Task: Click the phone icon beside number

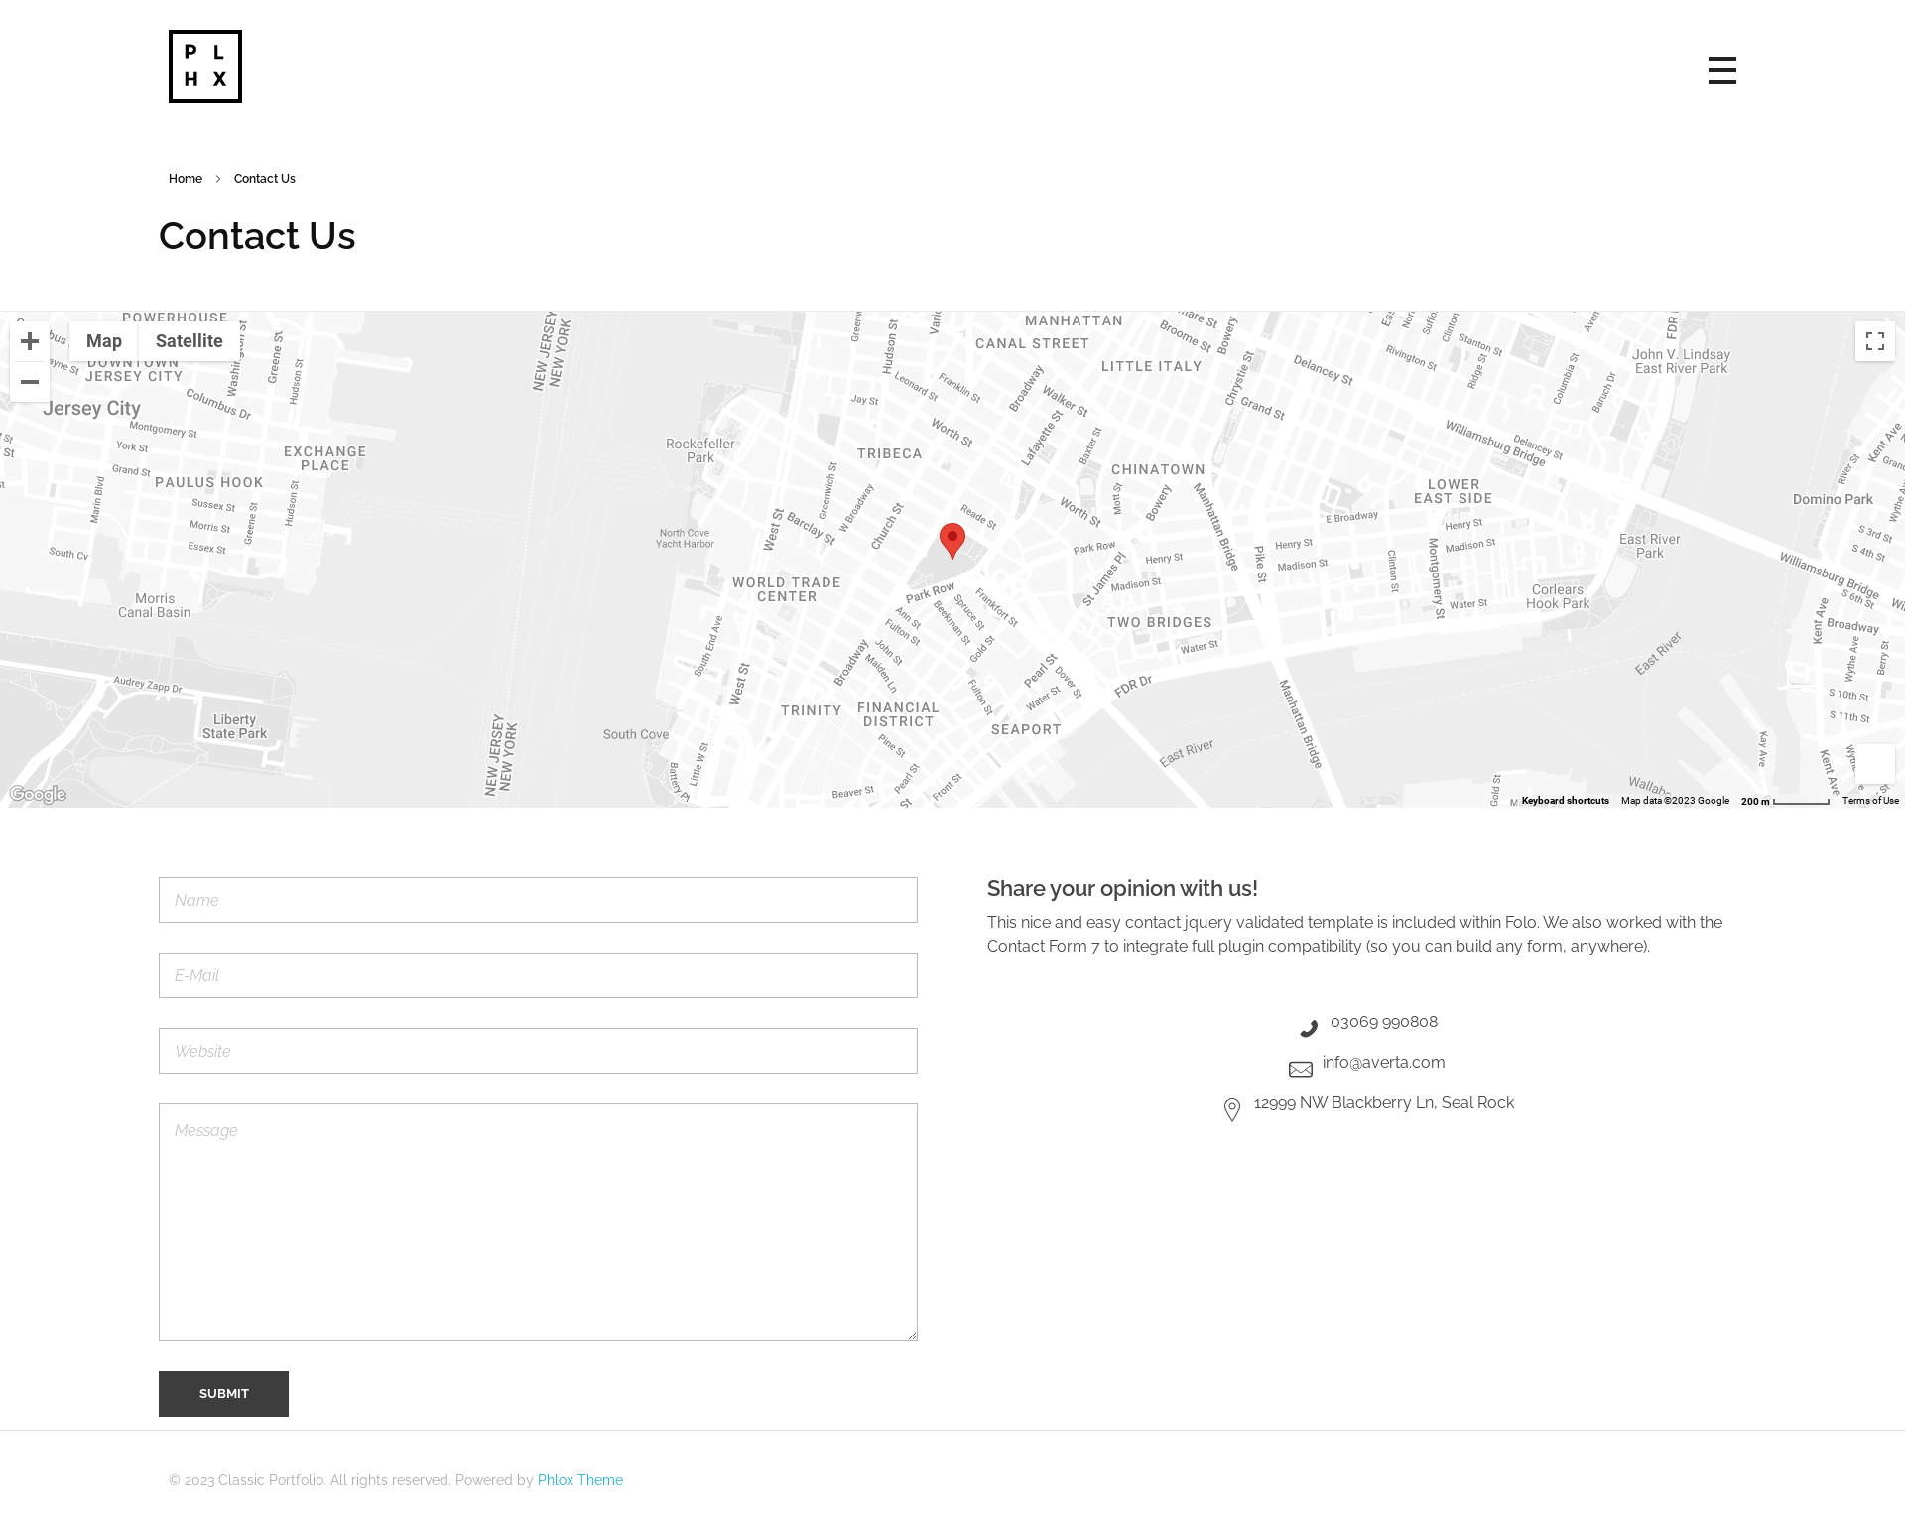Action: pos(1309,1028)
